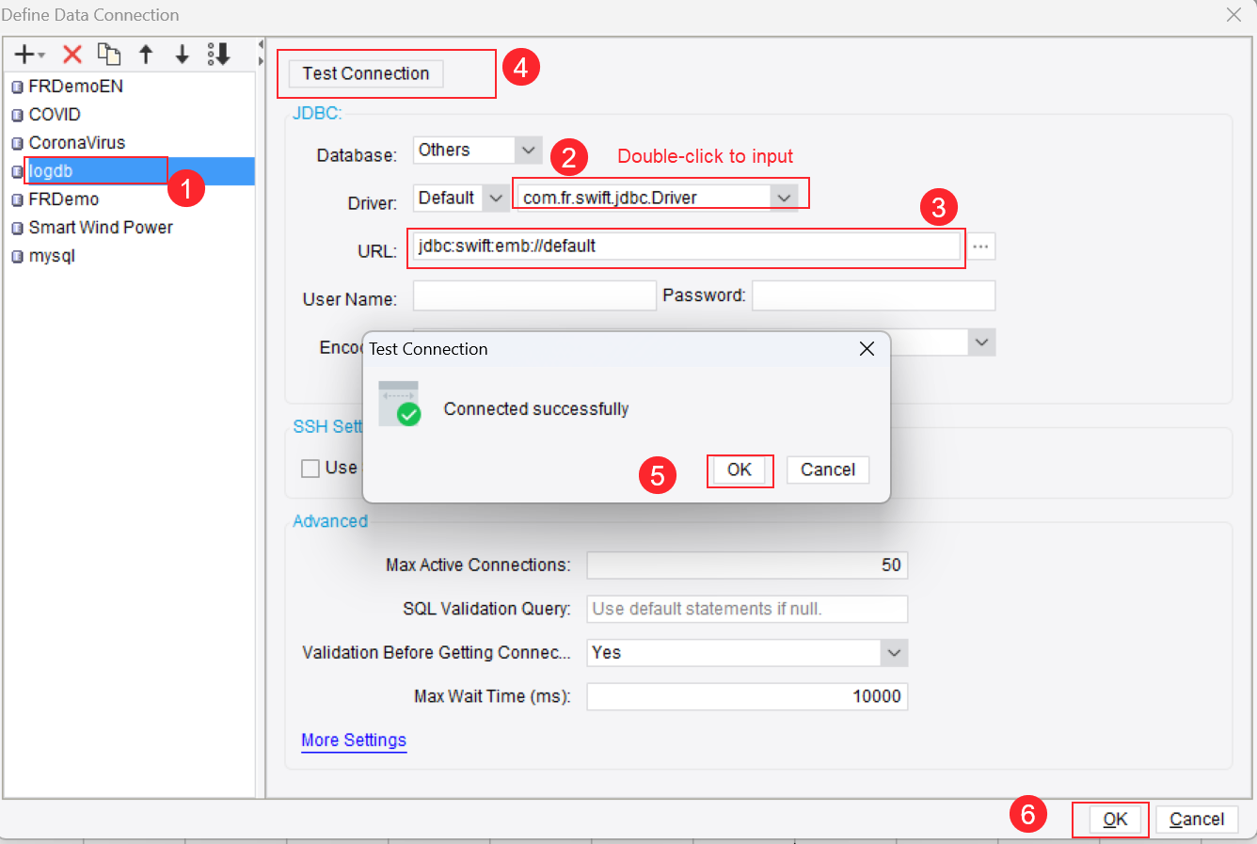Viewport: 1257px width, 844px height.
Task: Select the CoronaVirus connection
Action: click(x=129, y=143)
